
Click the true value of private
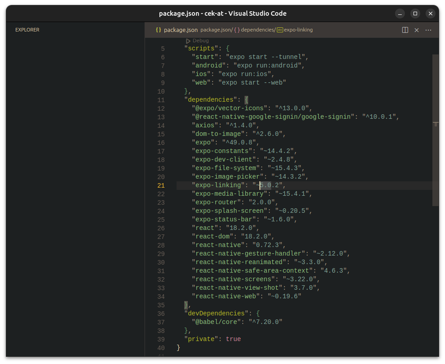(x=233, y=339)
